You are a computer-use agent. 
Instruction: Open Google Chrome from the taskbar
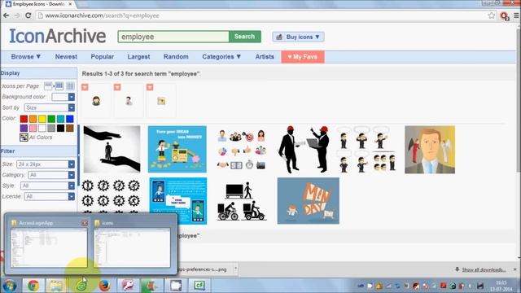33,286
